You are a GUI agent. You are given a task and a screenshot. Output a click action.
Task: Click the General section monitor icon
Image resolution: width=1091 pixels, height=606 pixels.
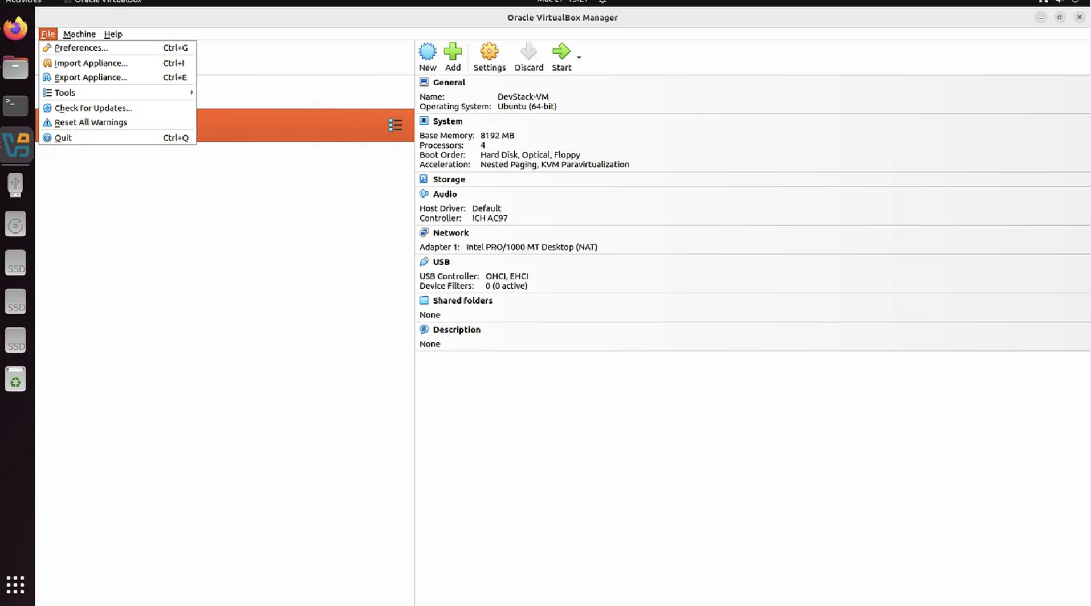[424, 82]
